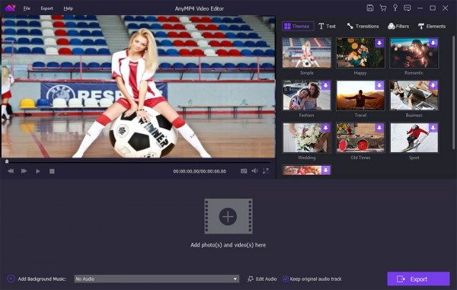457x290 pixels.
Task: Select the Travel theme thumbnail
Action: pyautogui.click(x=360, y=95)
